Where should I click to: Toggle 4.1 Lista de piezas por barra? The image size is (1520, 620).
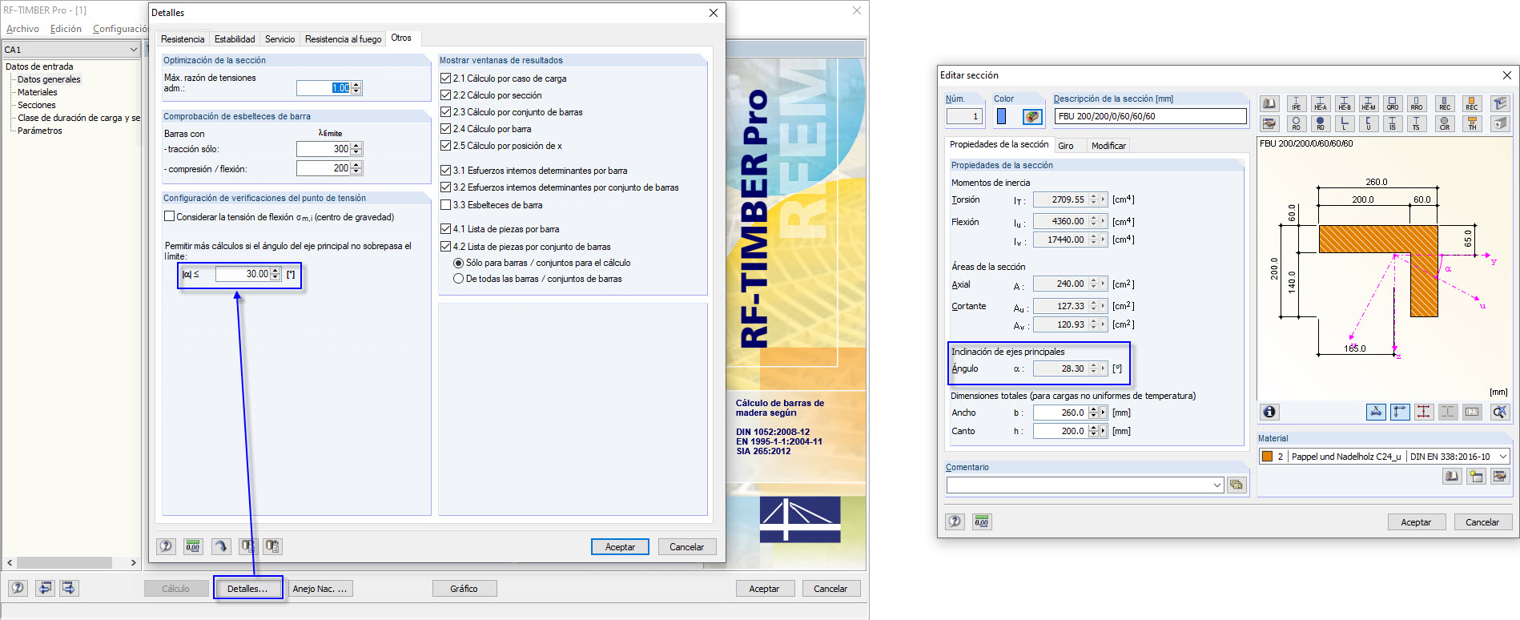coord(446,229)
